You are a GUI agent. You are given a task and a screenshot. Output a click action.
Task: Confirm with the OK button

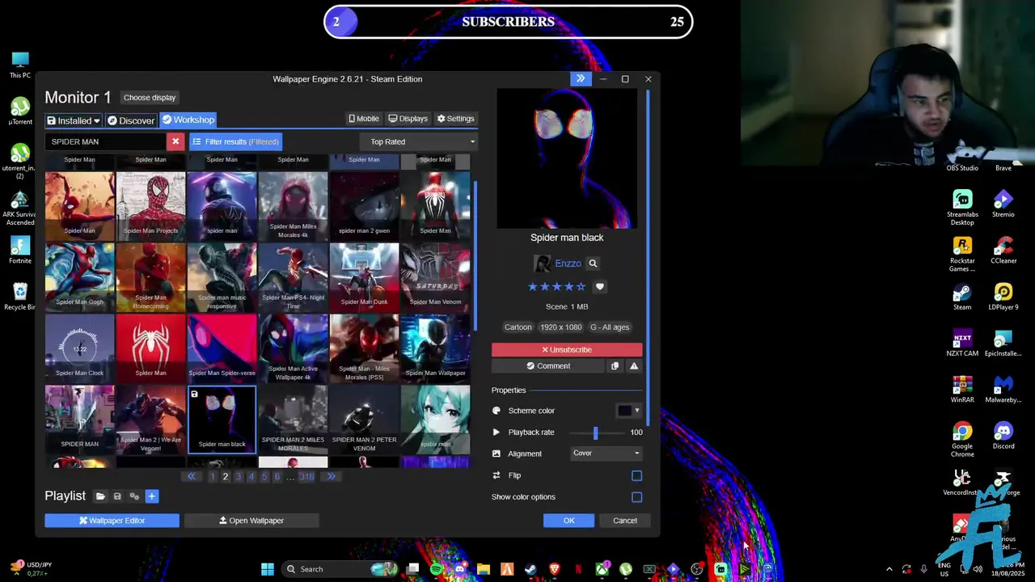click(568, 521)
